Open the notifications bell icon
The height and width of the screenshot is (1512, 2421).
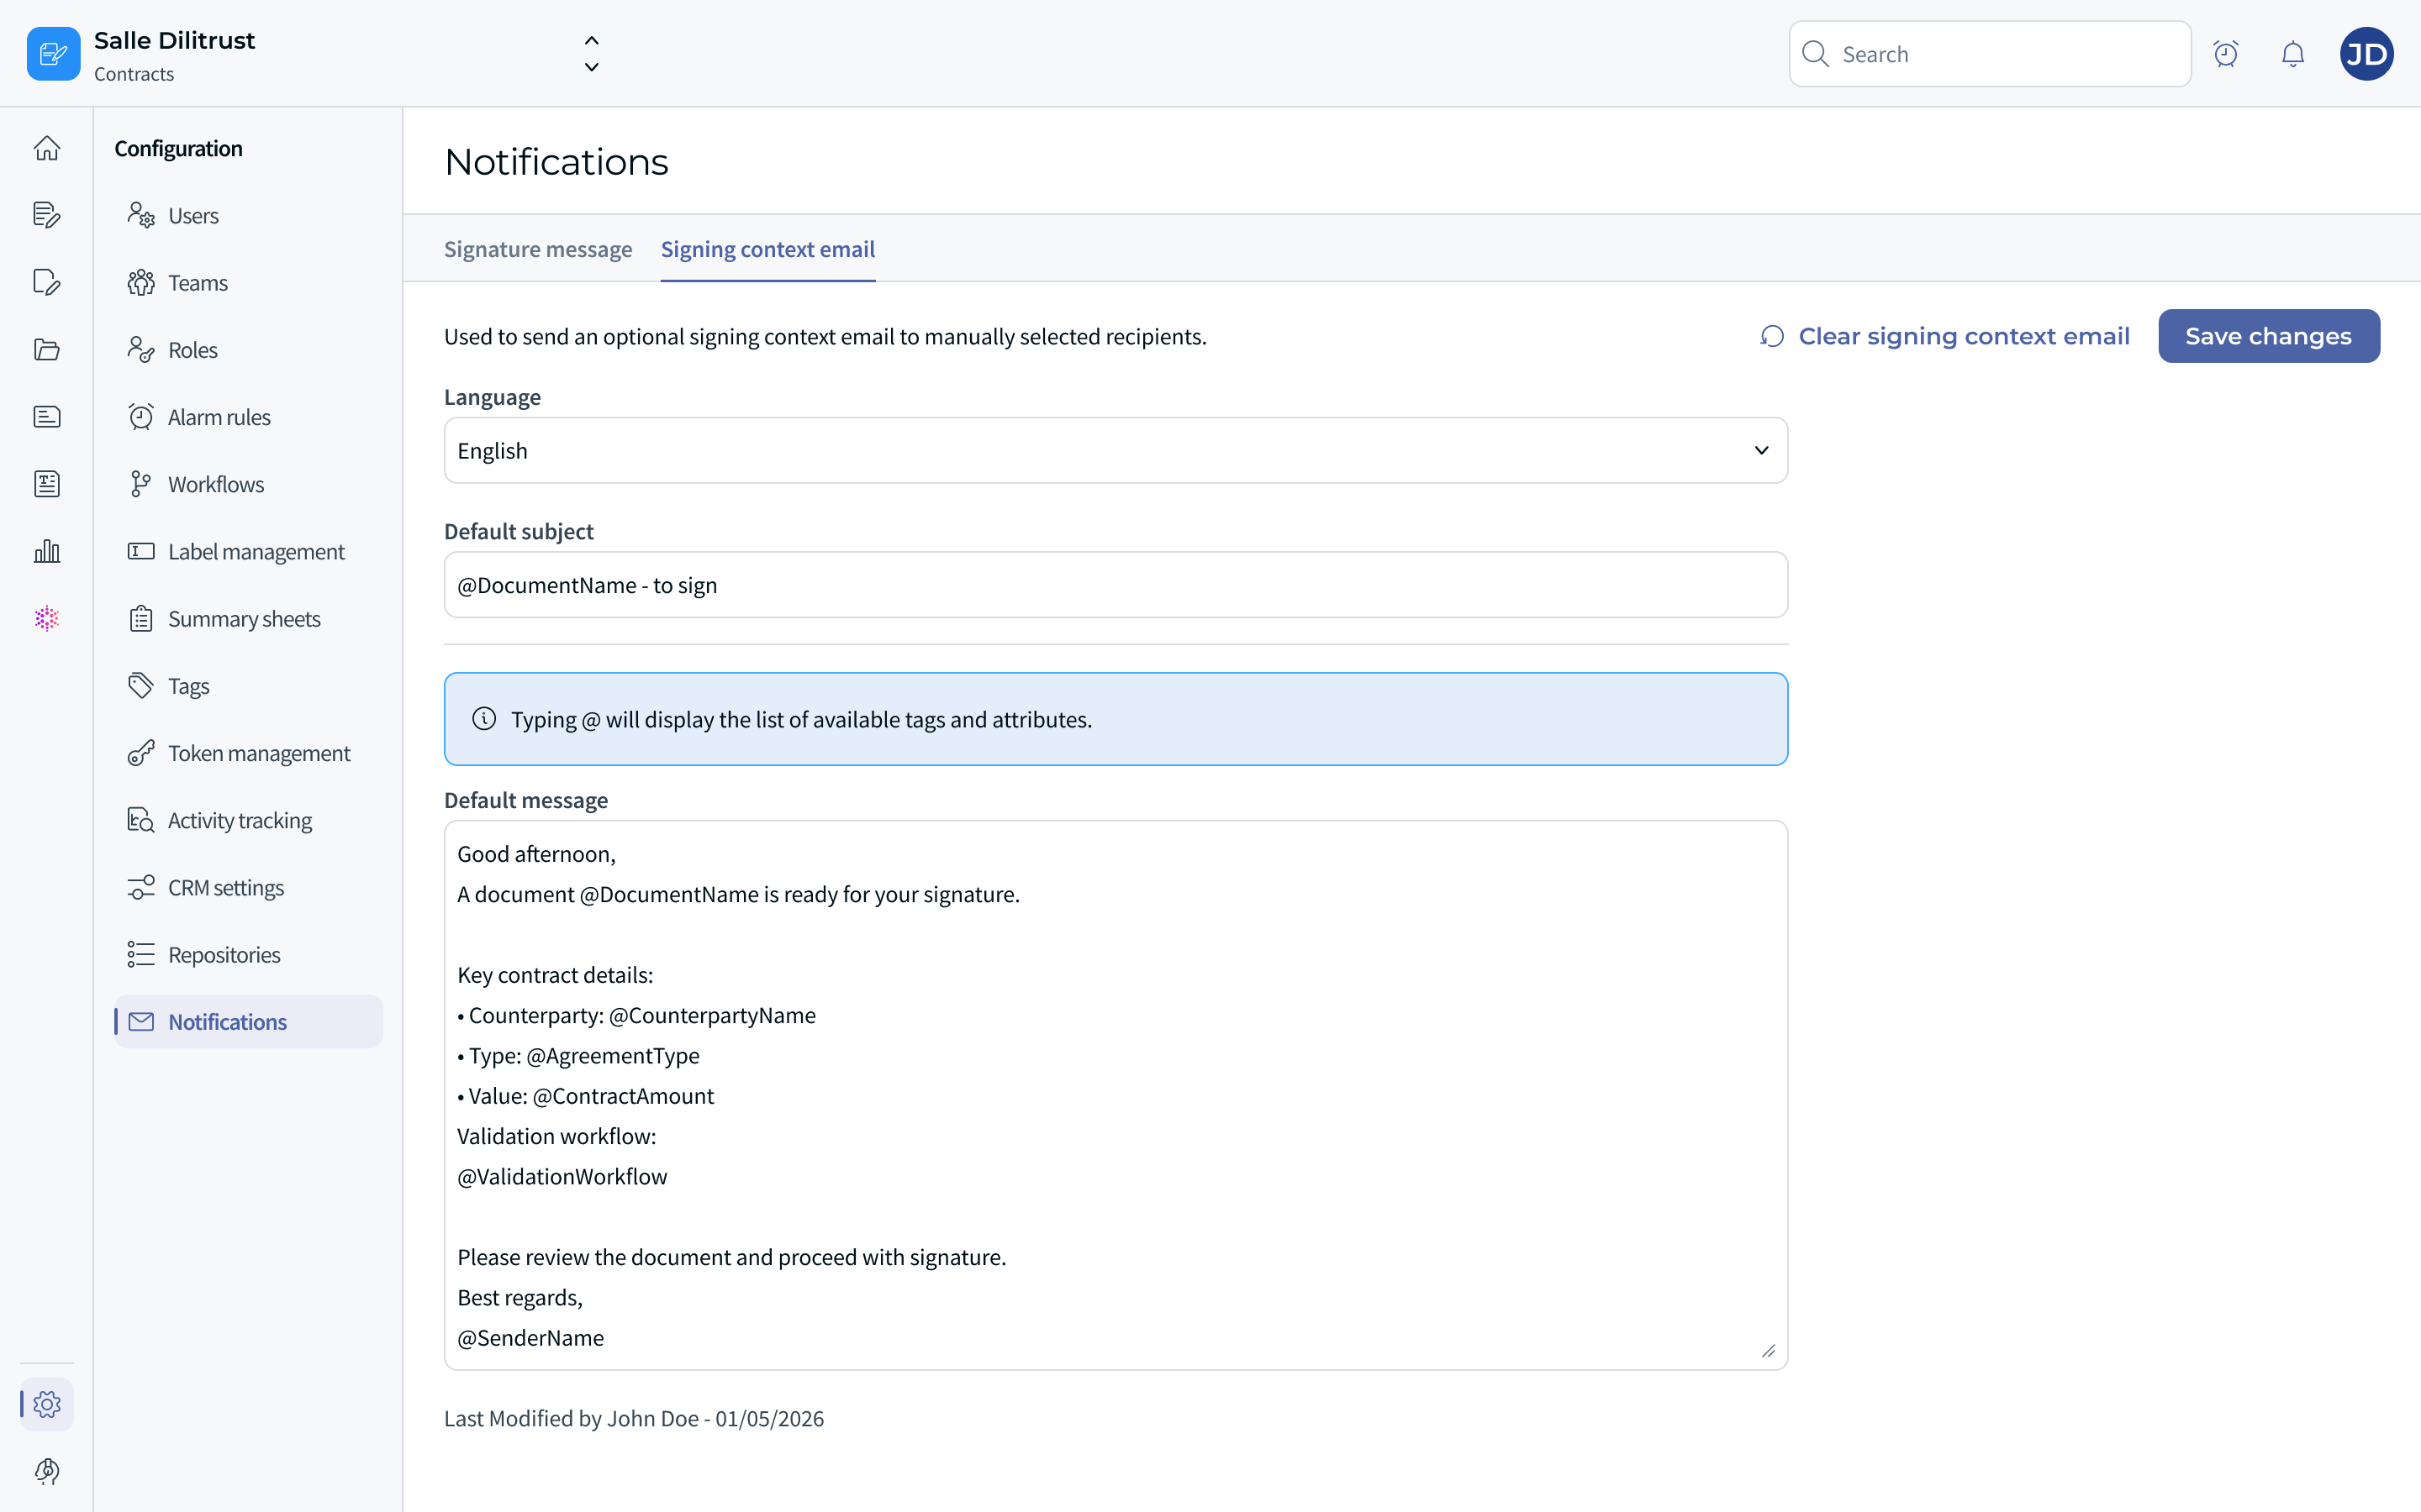[2293, 54]
